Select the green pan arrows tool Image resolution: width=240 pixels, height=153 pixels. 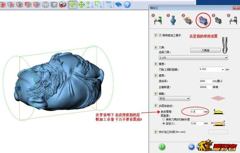click(81, 4)
